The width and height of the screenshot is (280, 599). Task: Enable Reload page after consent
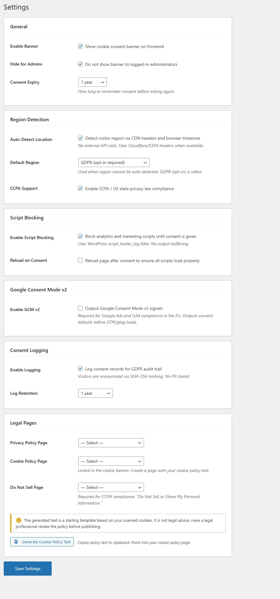coord(80,260)
